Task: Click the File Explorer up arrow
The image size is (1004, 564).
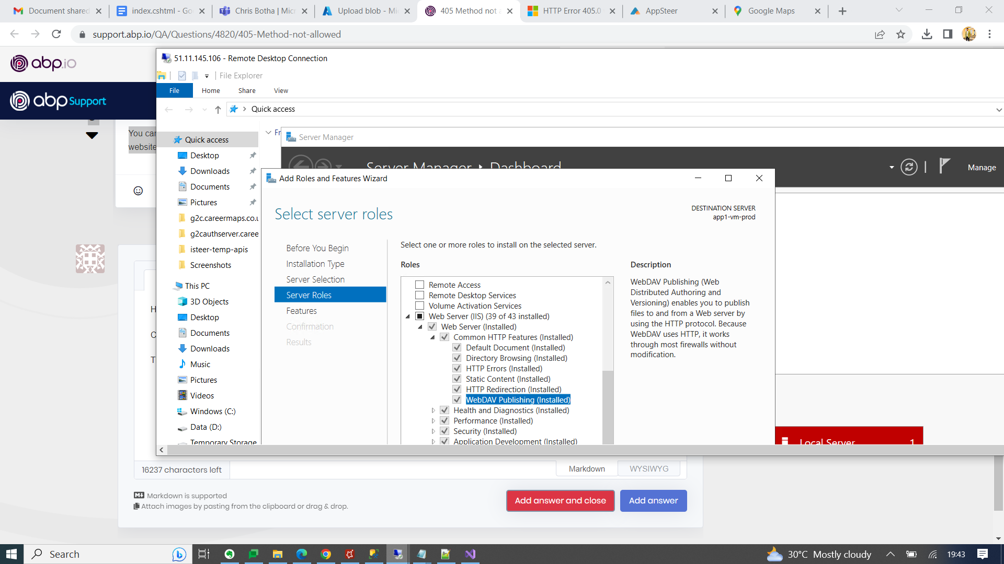Action: 218,109
